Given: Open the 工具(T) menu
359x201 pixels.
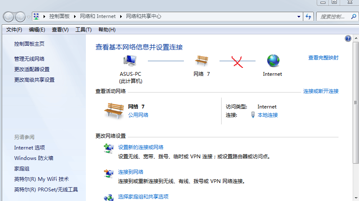Looking at the screenshot, I should click(x=83, y=30).
